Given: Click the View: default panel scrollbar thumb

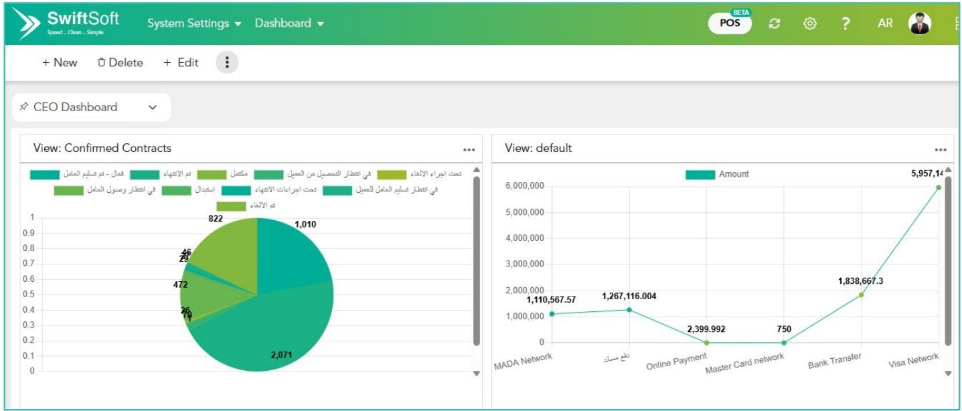Looking at the screenshot, I should 948,261.
